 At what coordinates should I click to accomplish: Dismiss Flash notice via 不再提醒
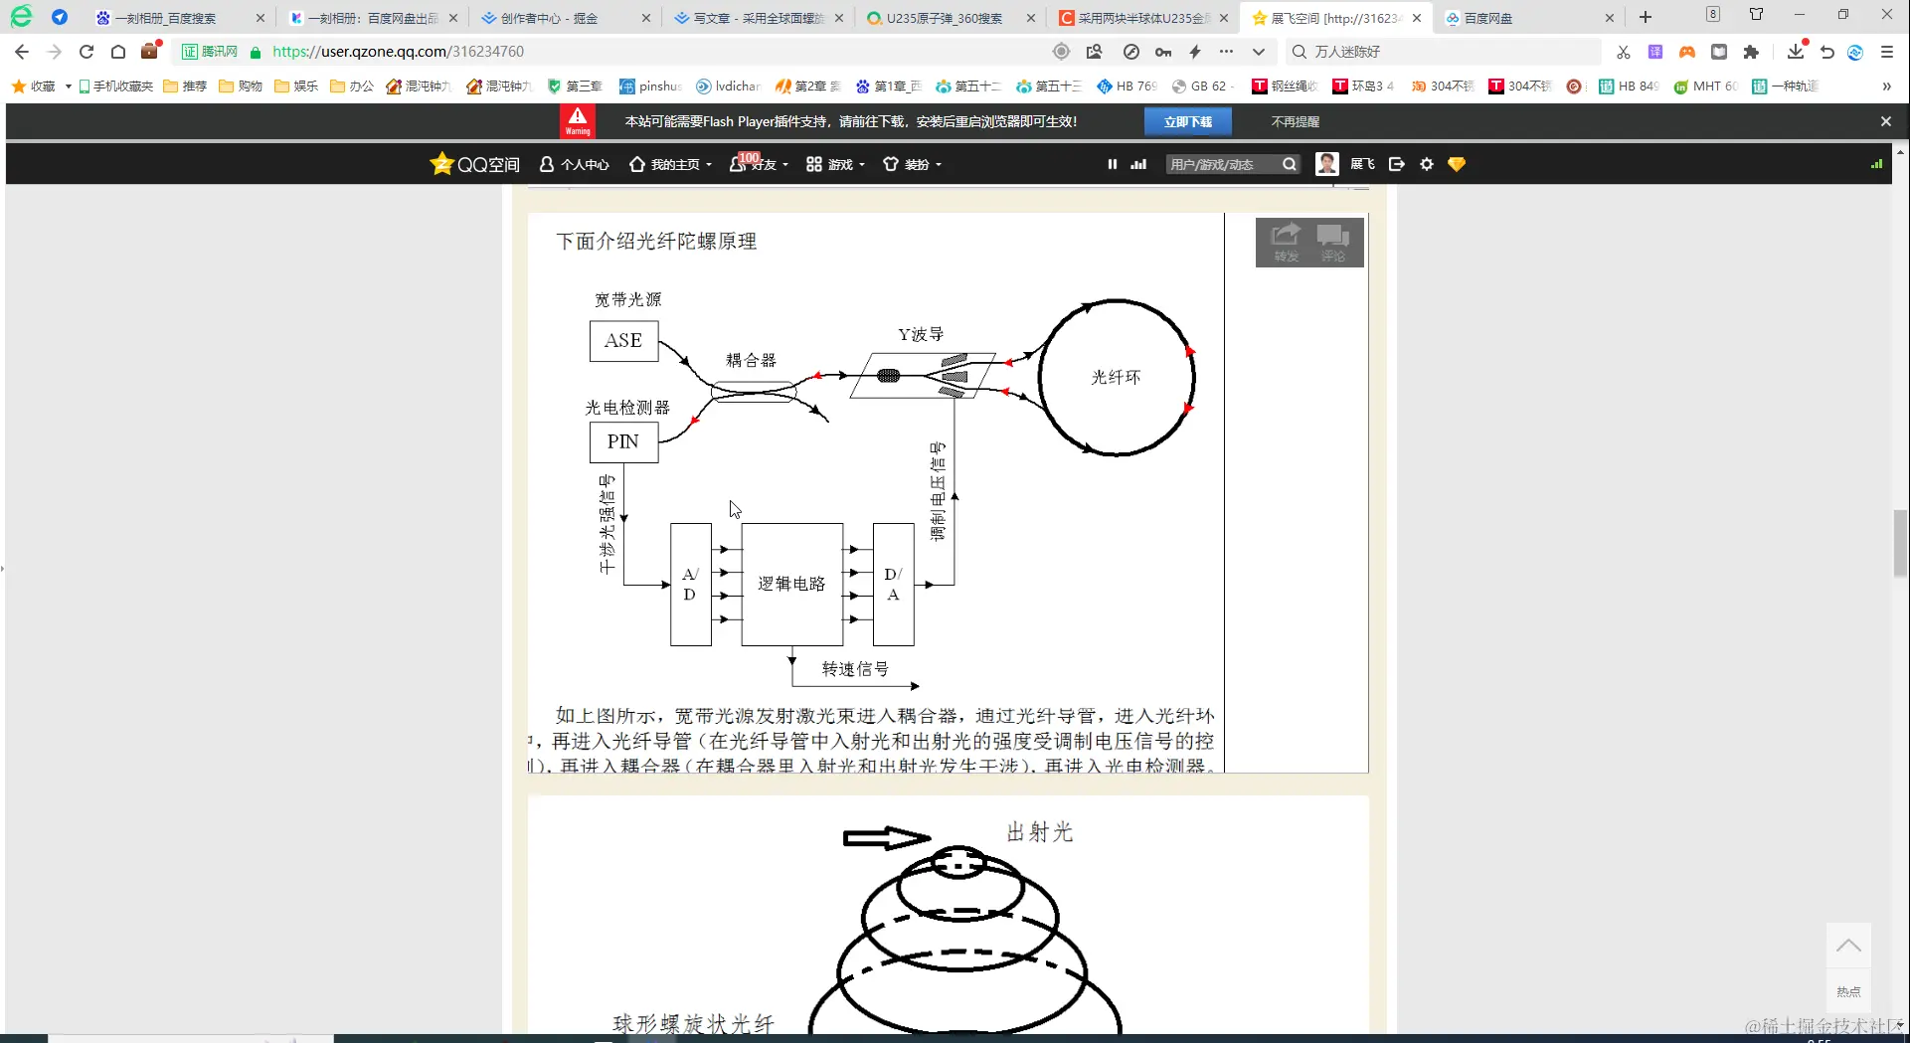[1295, 121]
